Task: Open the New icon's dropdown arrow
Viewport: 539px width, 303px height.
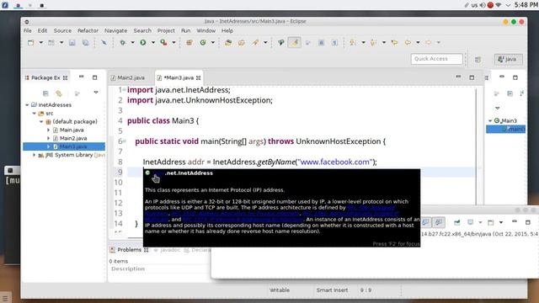Action: click(x=40, y=43)
